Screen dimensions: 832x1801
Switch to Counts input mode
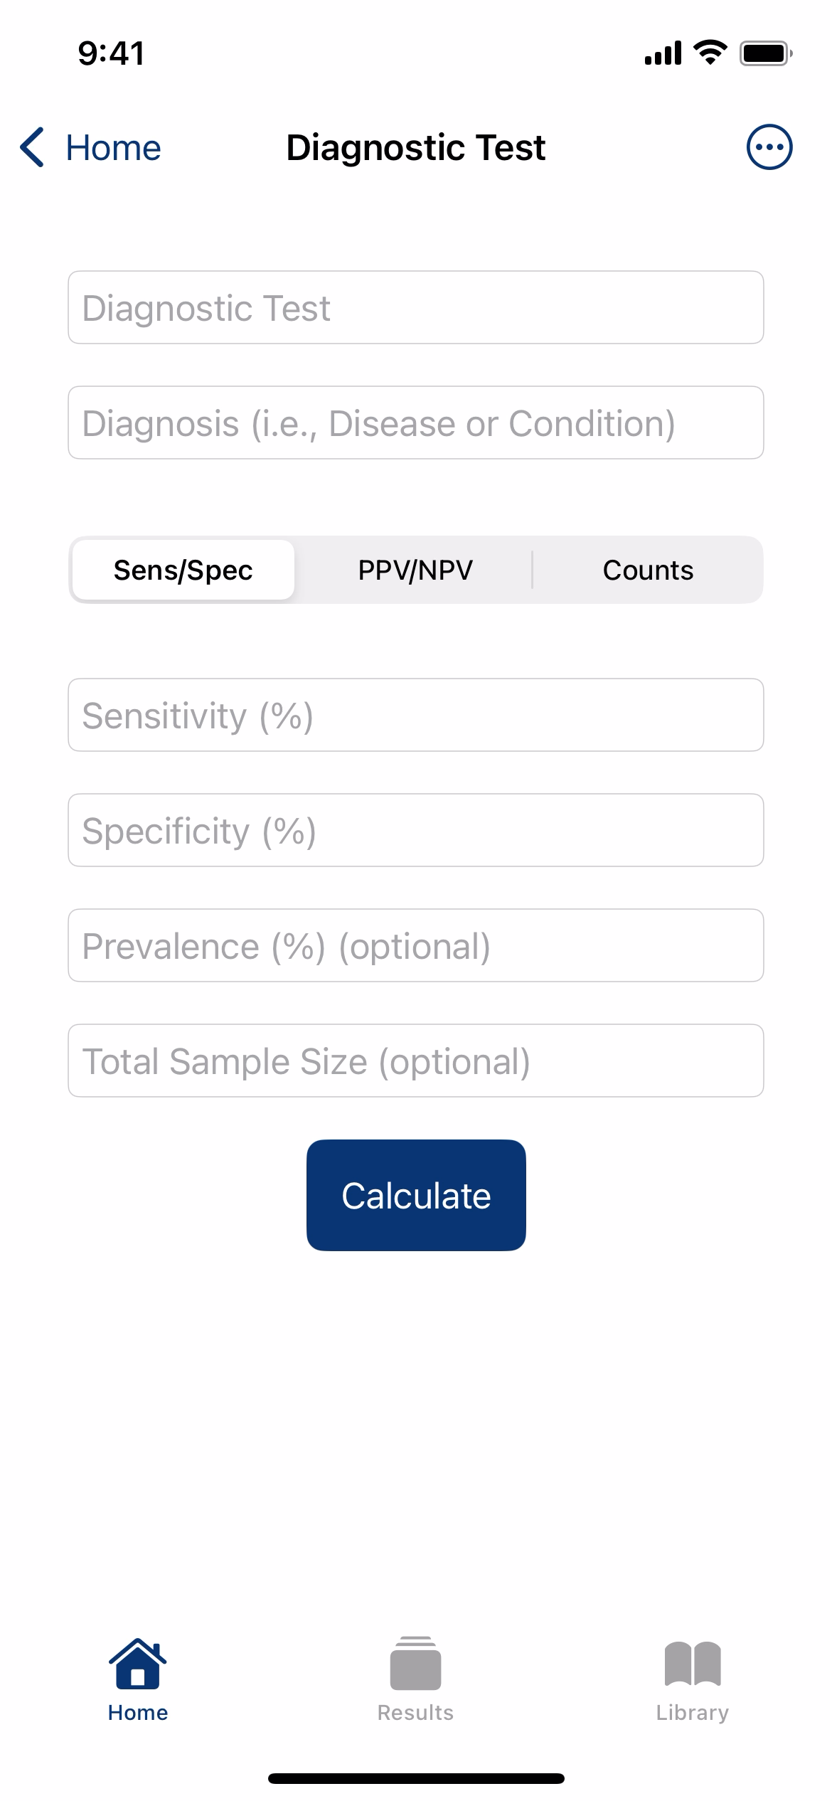(648, 570)
